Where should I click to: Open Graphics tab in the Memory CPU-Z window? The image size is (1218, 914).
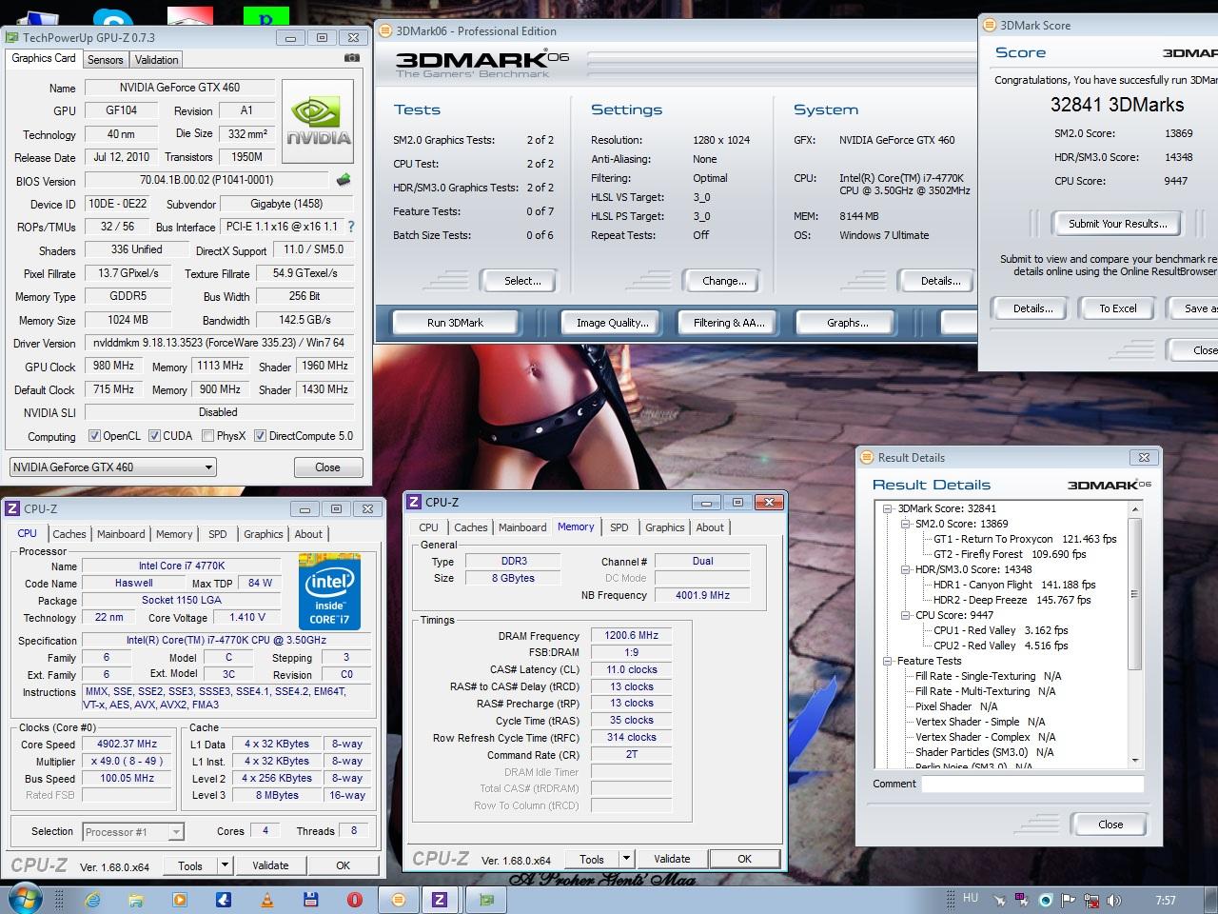664,527
